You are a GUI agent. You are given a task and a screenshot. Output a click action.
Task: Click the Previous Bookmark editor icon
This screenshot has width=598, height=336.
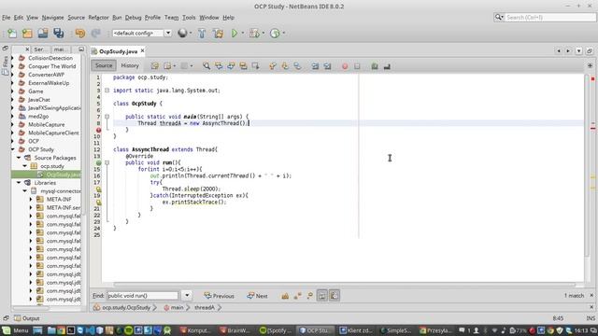pyautogui.click(x=273, y=66)
